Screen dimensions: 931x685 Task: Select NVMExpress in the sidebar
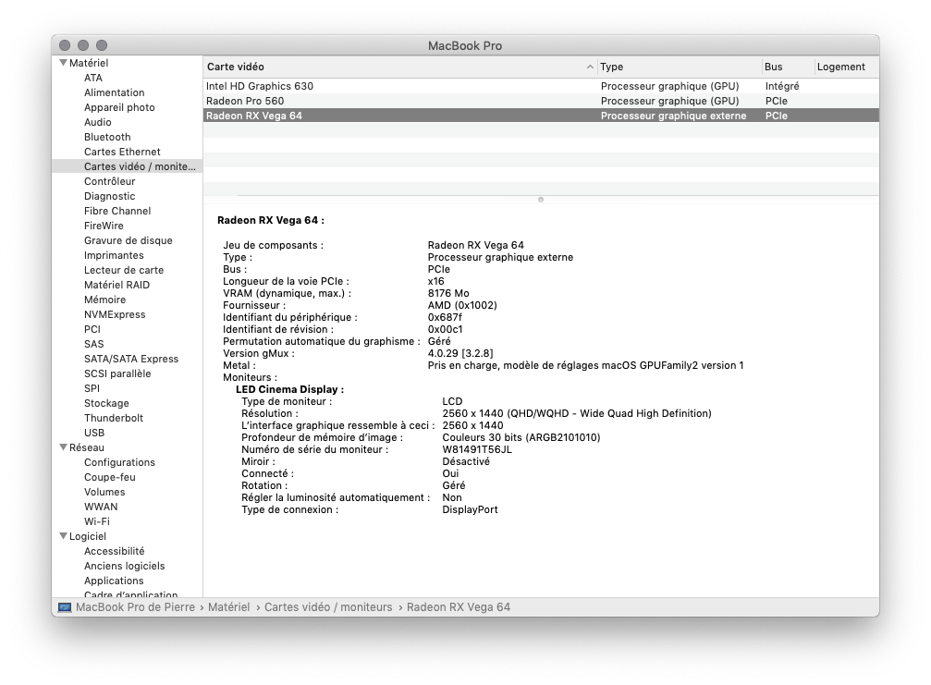coord(115,314)
